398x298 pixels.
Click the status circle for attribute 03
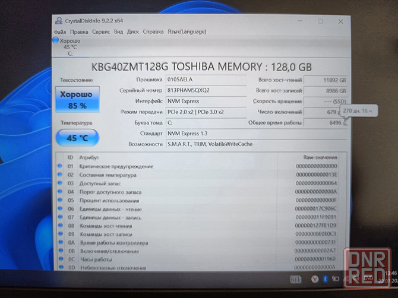tap(60, 183)
